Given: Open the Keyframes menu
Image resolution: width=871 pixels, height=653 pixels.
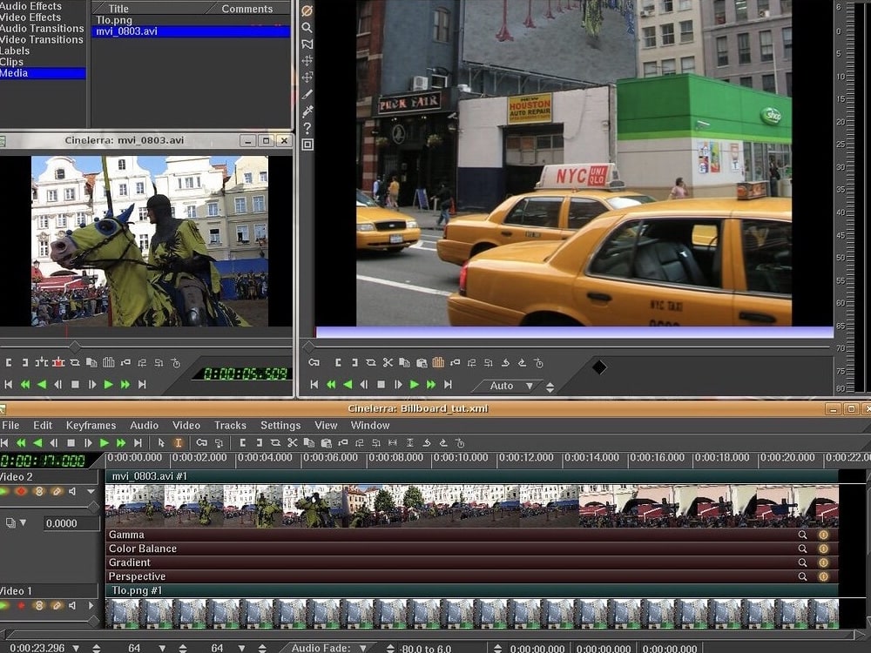Looking at the screenshot, I should (x=91, y=426).
